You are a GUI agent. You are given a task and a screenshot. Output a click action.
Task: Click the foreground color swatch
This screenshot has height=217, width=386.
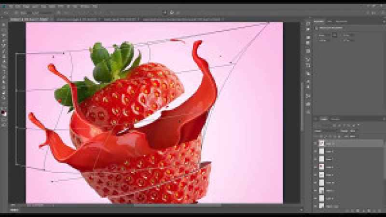click(3, 112)
